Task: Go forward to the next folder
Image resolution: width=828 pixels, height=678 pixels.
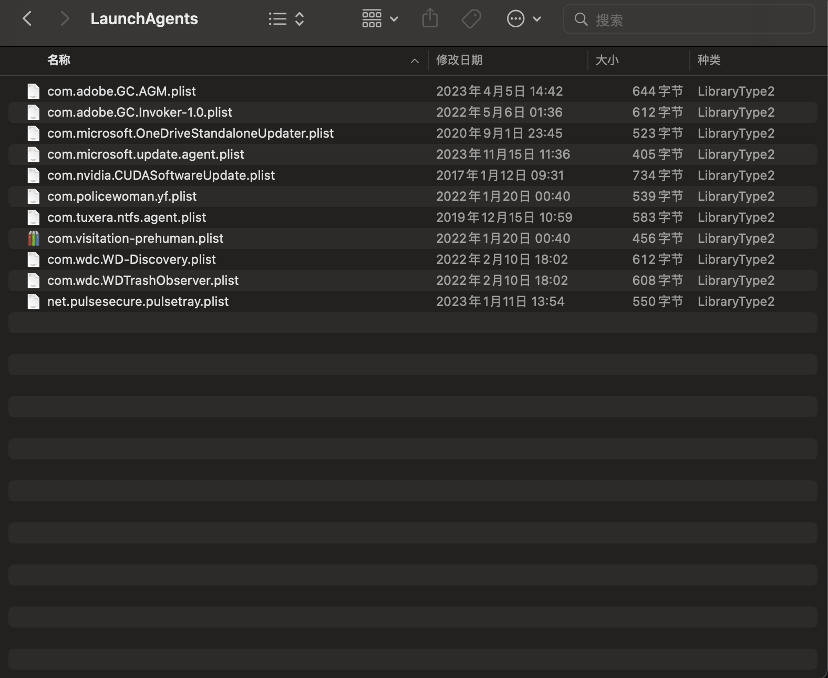Action: pos(65,19)
